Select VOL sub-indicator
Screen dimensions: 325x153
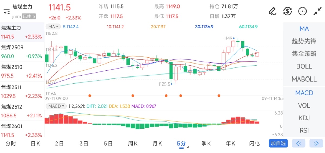click(x=304, y=106)
